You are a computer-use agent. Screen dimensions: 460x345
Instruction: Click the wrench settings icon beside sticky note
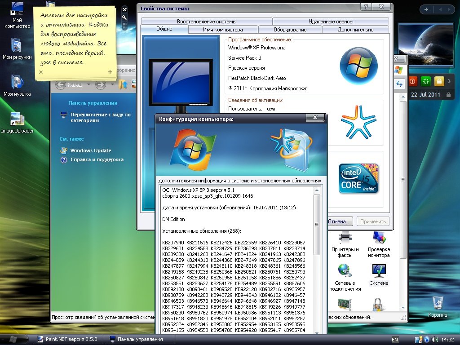pyautogui.click(x=124, y=18)
